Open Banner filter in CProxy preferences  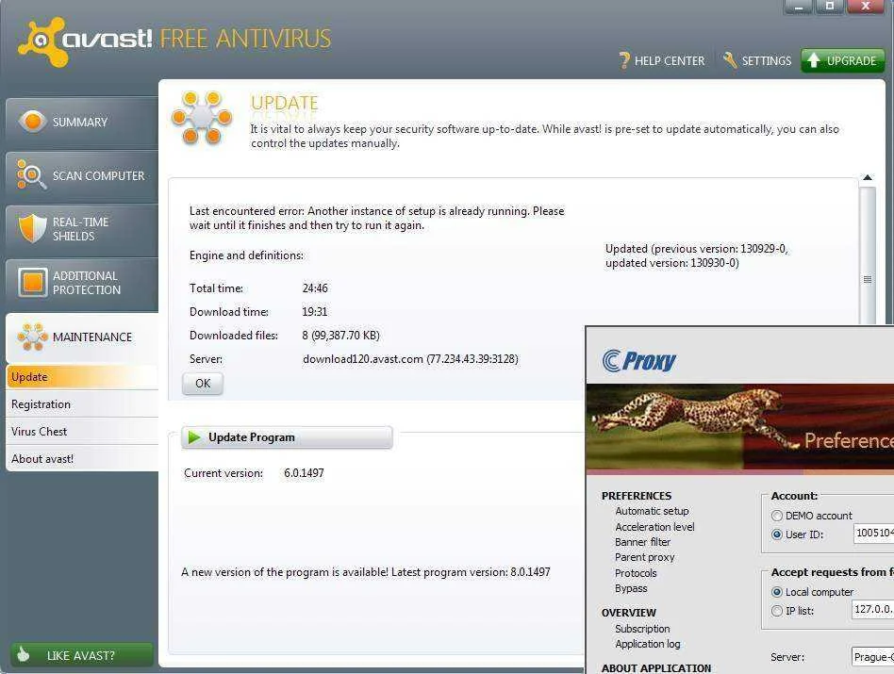642,542
